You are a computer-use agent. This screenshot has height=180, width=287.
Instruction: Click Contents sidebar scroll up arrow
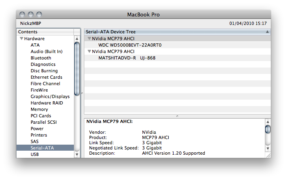coord(77,39)
